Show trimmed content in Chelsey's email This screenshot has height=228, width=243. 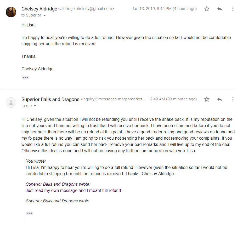pyautogui.click(x=25, y=77)
